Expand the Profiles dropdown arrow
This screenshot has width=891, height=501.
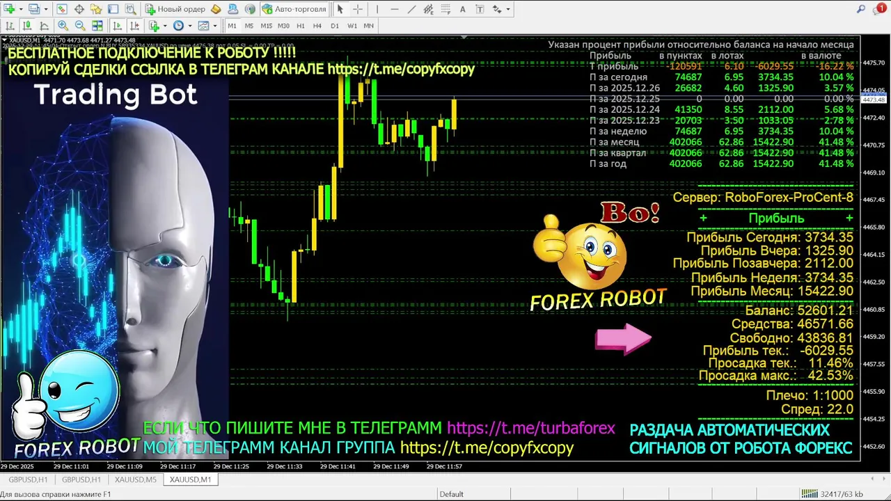tap(46, 9)
